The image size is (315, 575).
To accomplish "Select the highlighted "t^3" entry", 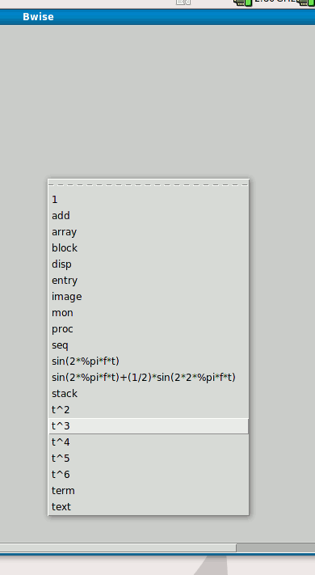I will [149, 425].
